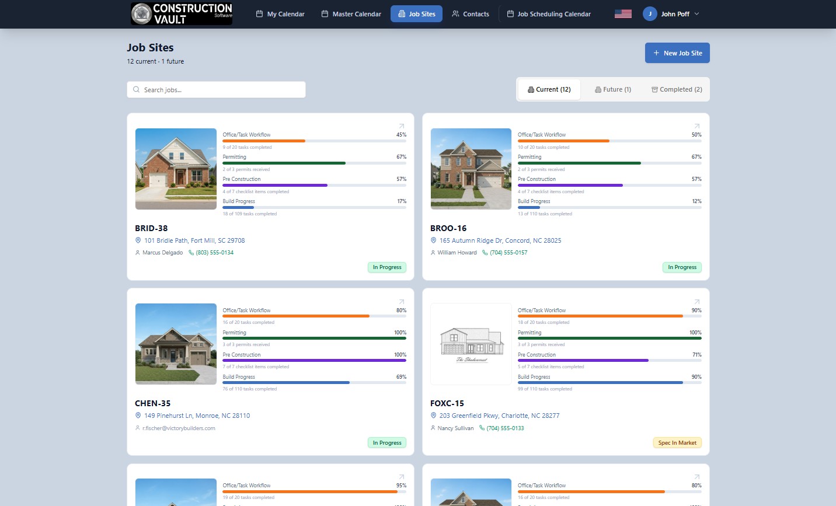Open Master Calendar in the nav bar
Viewport: 836px width, 506px height.
[351, 14]
